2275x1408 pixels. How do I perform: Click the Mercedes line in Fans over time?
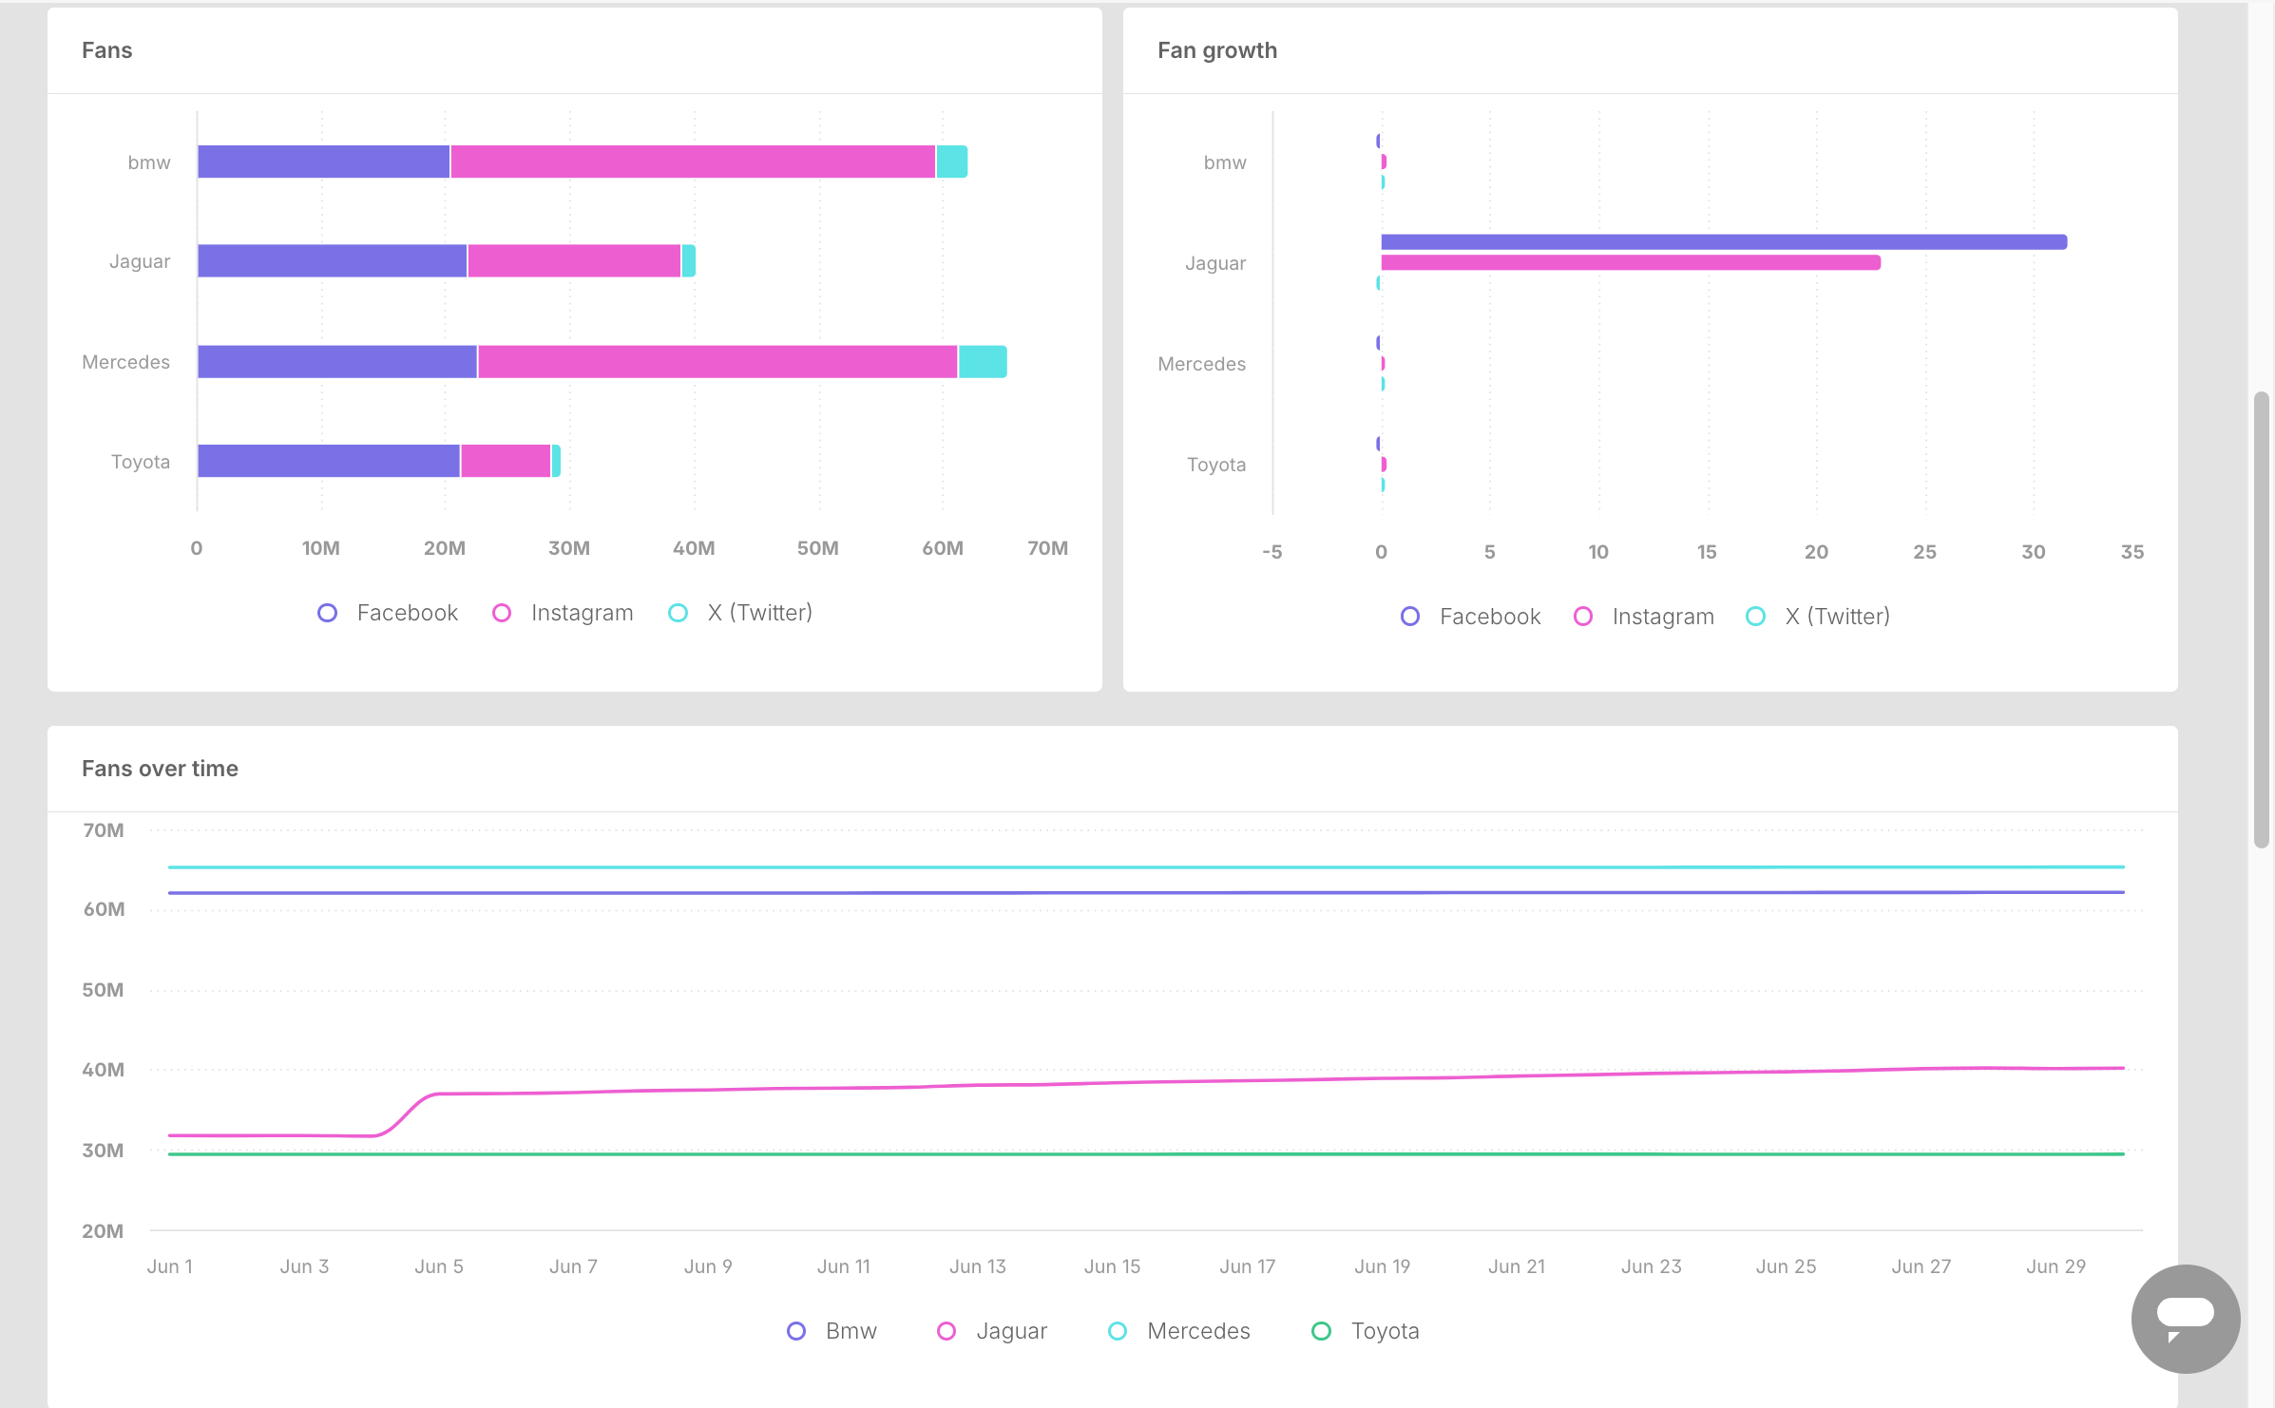tap(1146, 867)
